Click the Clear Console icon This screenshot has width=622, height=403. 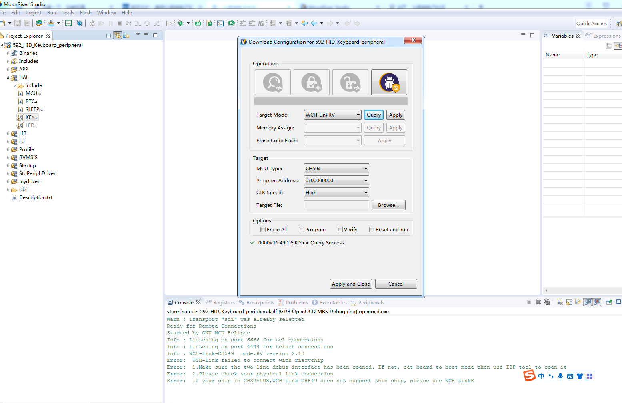point(560,302)
